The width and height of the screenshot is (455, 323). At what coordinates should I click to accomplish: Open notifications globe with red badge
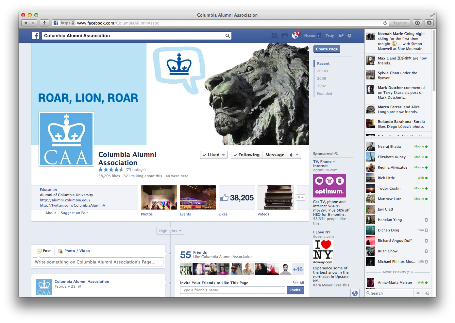coord(295,35)
